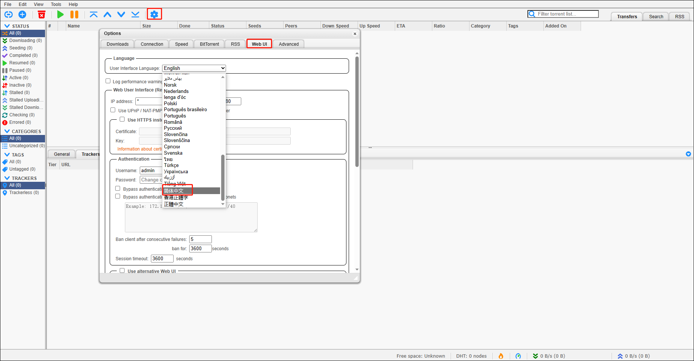Enable Use alternative Web UI checkbox
The width and height of the screenshot is (694, 361).
(x=122, y=271)
